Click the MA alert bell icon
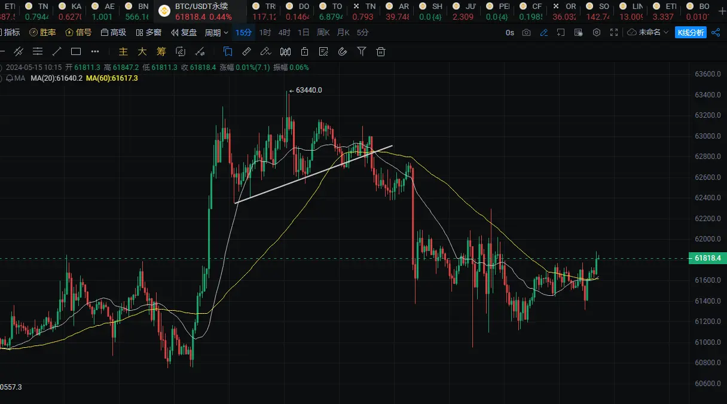The height and width of the screenshot is (404, 727). pyautogui.click(x=10, y=78)
